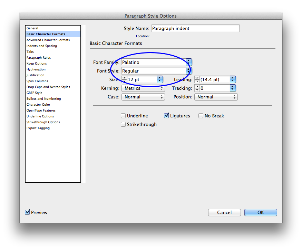Select Keep Options category
This screenshot has height=250, width=302.
(53, 64)
